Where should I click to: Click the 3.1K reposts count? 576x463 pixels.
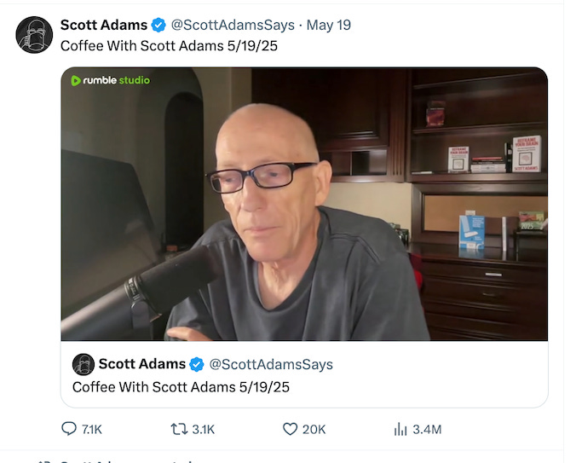pyautogui.click(x=204, y=429)
